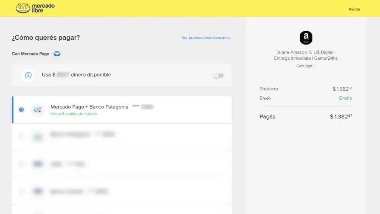Click the 'Cantidad: 1' text
Image resolution: width=380 pixels, height=214 pixels.
click(x=306, y=66)
